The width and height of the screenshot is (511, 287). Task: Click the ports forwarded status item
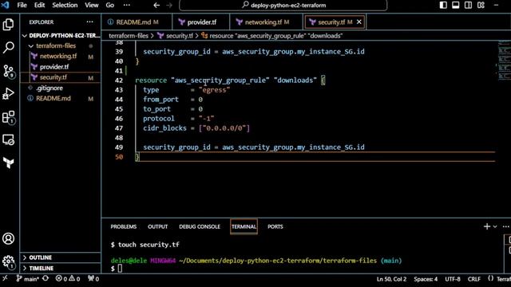point(93,279)
